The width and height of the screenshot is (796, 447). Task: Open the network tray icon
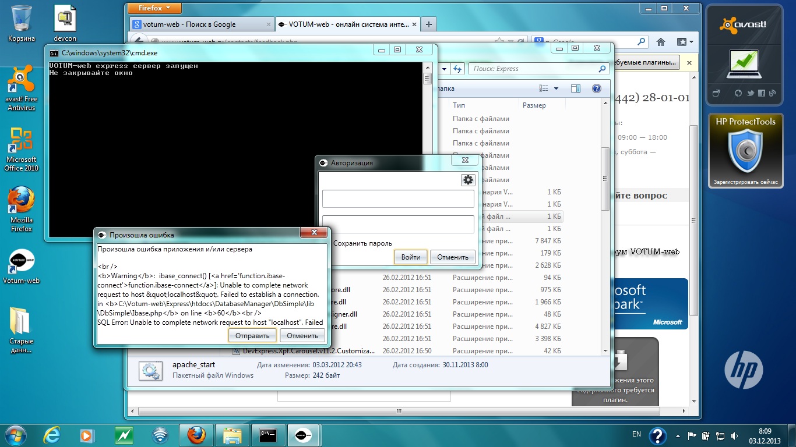pyautogui.click(x=721, y=435)
